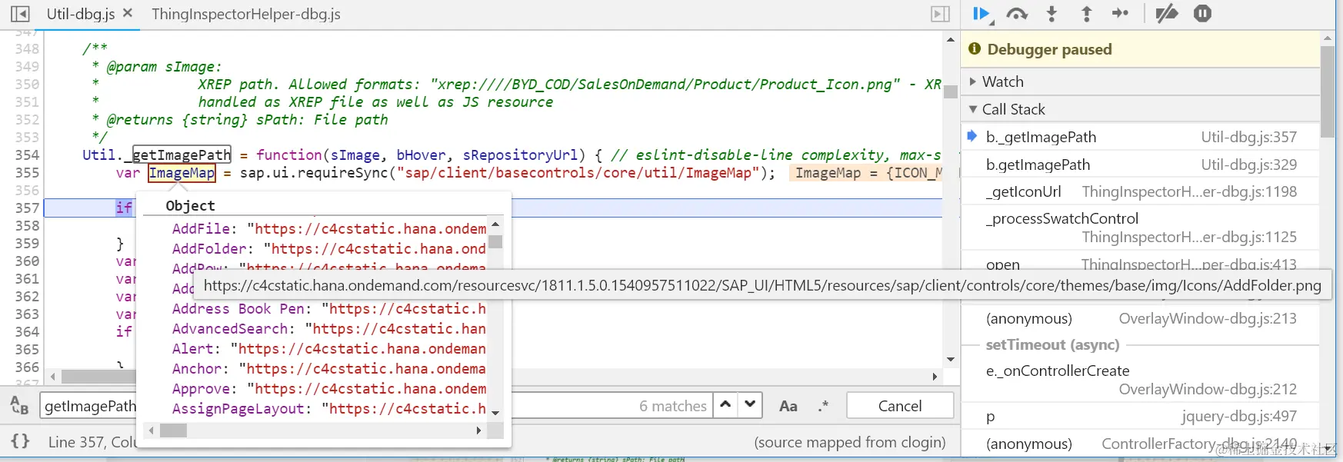The width and height of the screenshot is (1343, 462).
Task: Toggle pause on exceptions
Action: point(1202,14)
